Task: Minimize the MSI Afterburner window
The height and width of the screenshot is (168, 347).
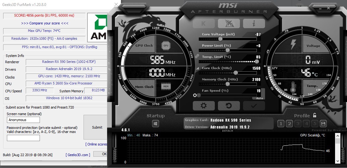Action: point(320,8)
